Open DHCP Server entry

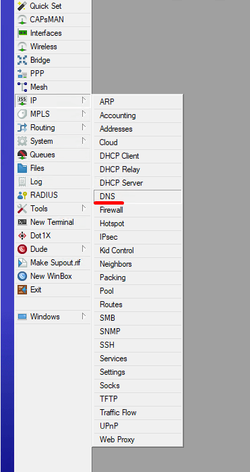(x=138, y=183)
